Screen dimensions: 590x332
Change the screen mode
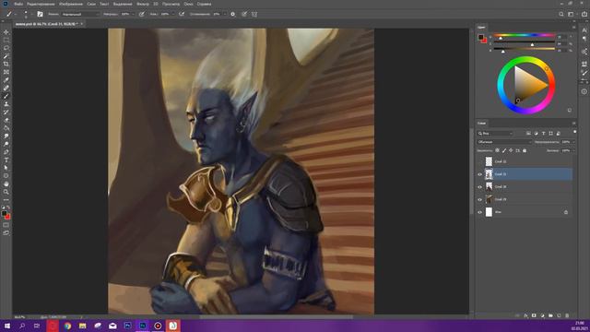(x=6, y=233)
